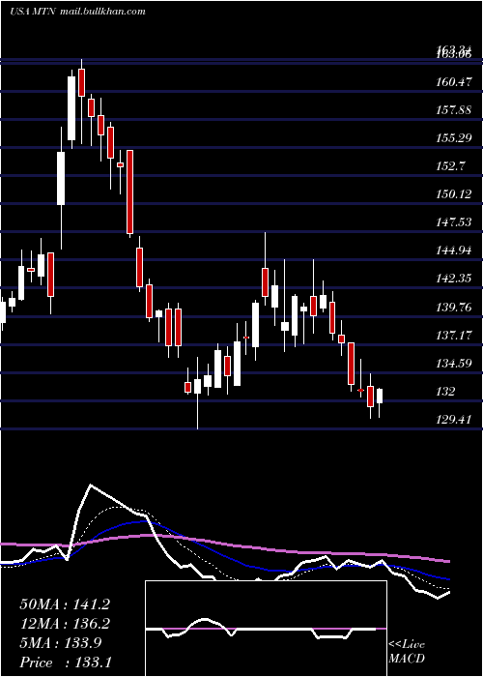Viewport: 483px width, 677px height.
Task: Click the 134.59 price axis label
Action: coord(454,363)
